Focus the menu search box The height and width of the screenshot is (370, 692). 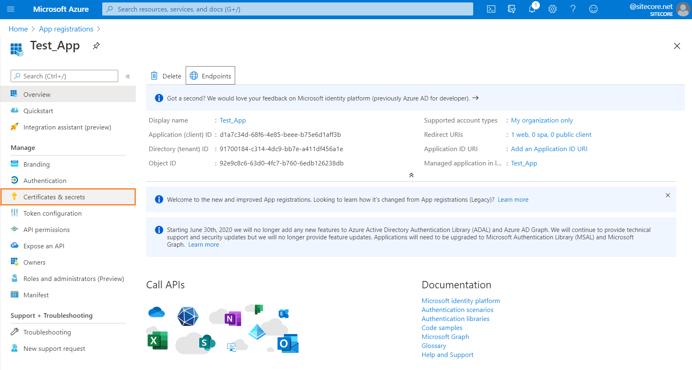64,76
